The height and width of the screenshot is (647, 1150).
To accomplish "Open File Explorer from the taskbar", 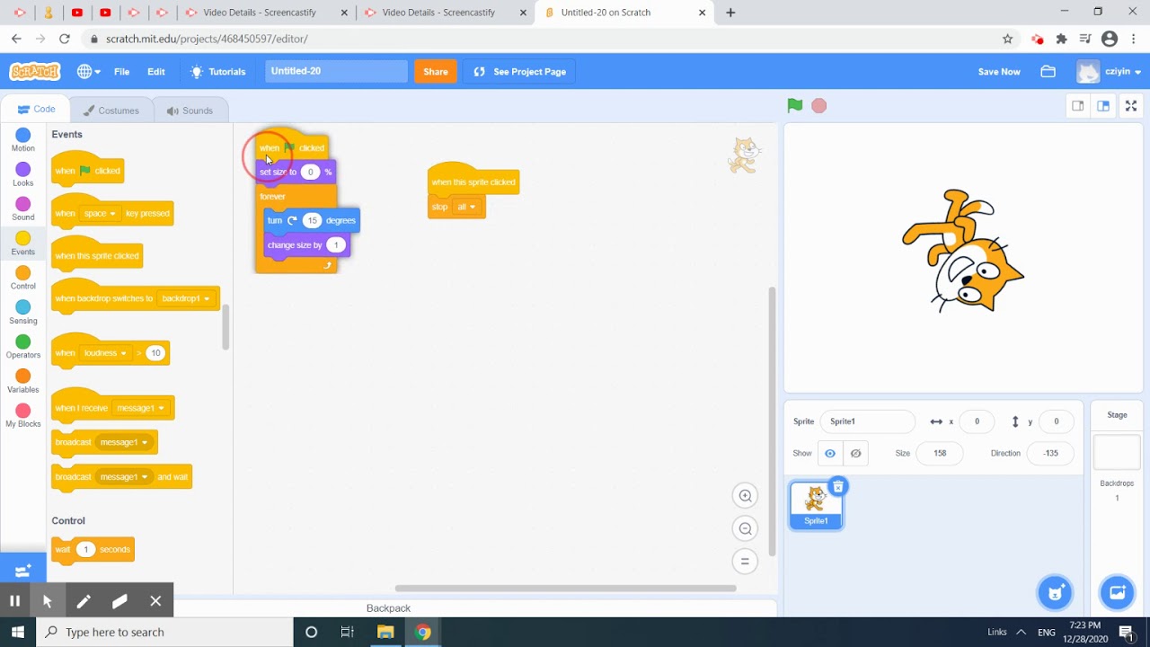I will coord(385,632).
